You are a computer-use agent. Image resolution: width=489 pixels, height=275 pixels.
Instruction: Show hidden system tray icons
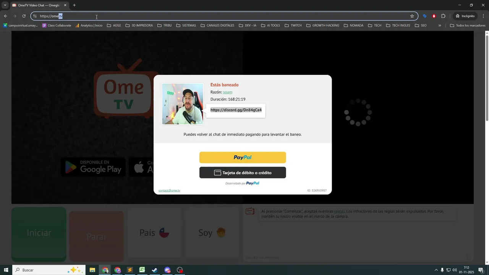(436, 270)
